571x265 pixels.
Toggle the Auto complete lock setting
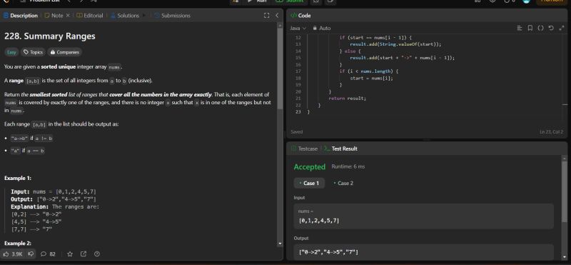[322, 28]
